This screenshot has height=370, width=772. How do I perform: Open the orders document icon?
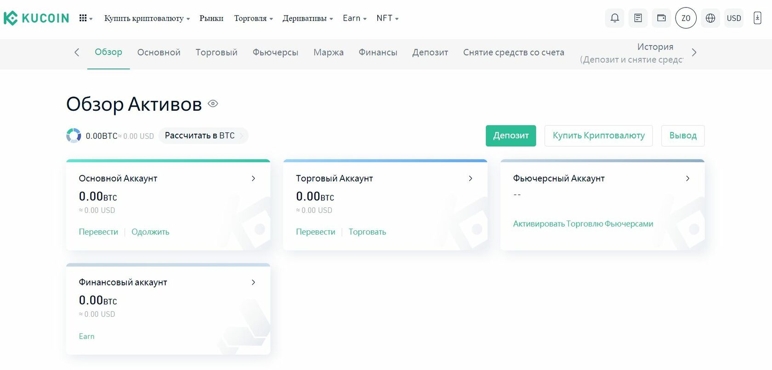[x=638, y=18]
